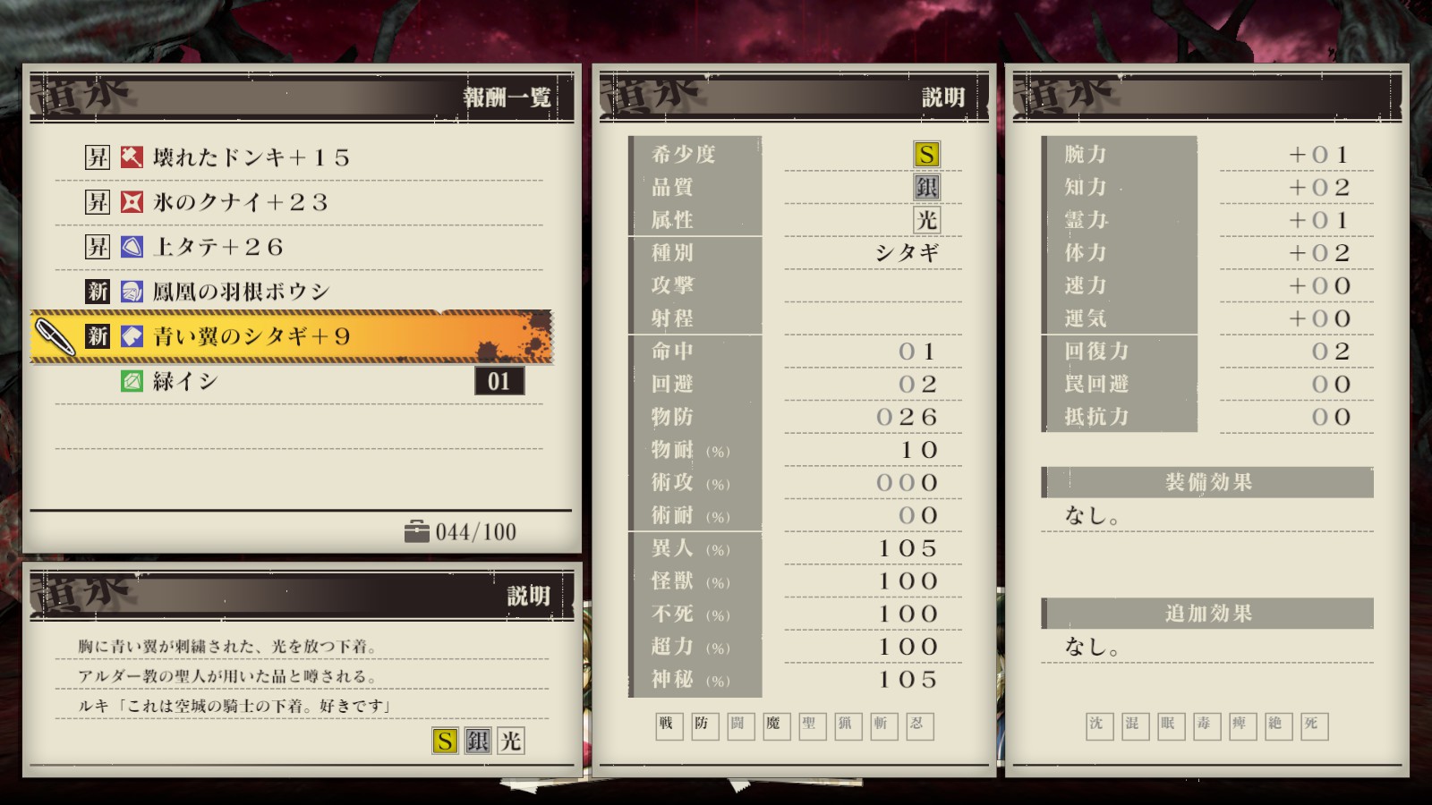The height and width of the screenshot is (805, 1432).
Task: Click the 青い翼のシタギ+9 garment icon
Action: pos(132,336)
